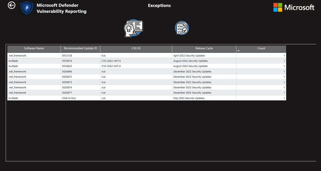The image size is (321, 171).
Task: Click the Exceptions page title
Action: [159, 5]
